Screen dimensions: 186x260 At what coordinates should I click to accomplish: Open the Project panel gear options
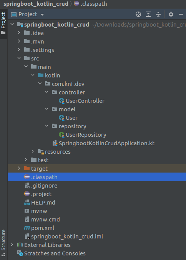tap(171, 14)
